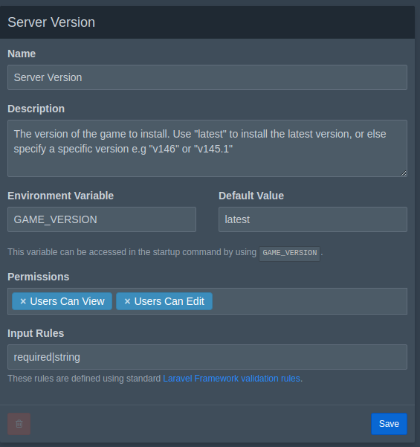
Task: Click into the Description text area
Action: 207,148
